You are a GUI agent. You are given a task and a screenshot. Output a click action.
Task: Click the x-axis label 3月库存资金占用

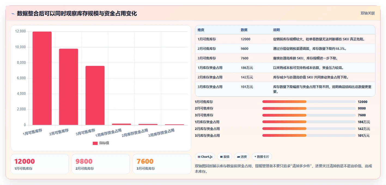[x=161, y=133]
